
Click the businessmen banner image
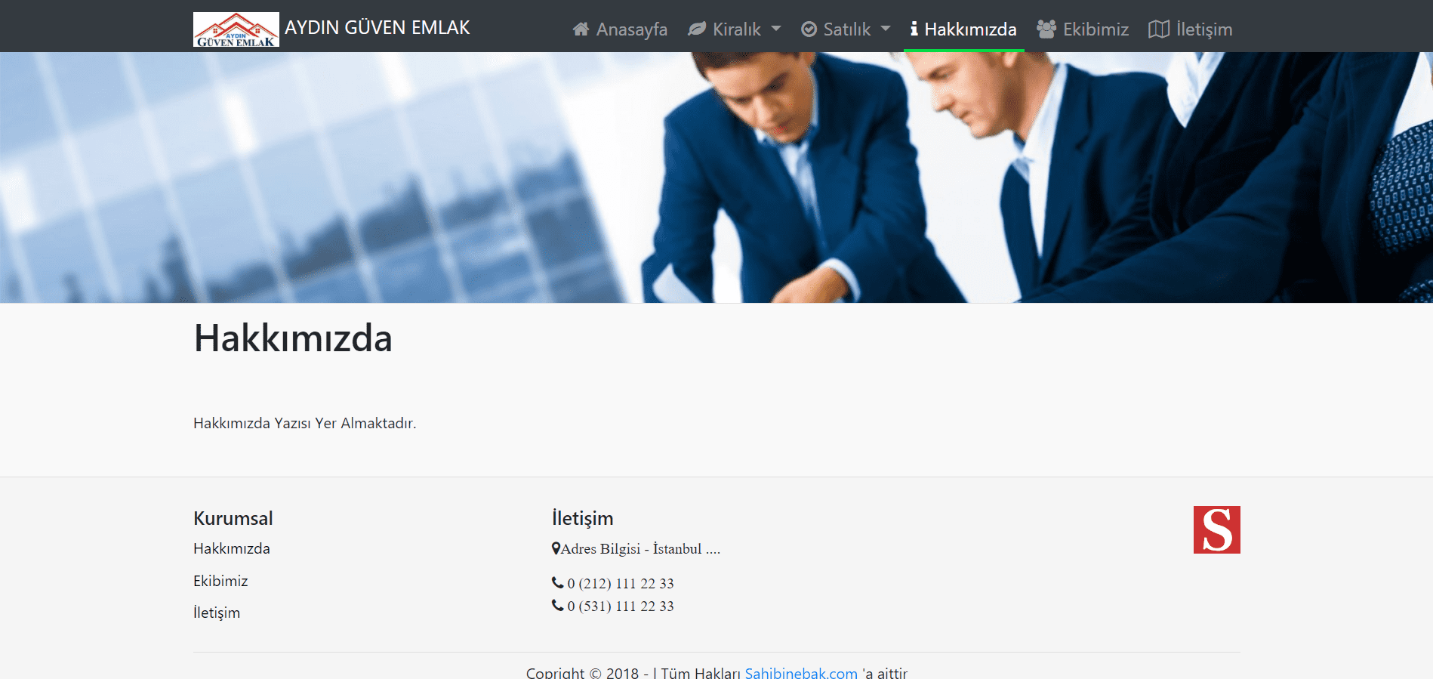(x=716, y=177)
